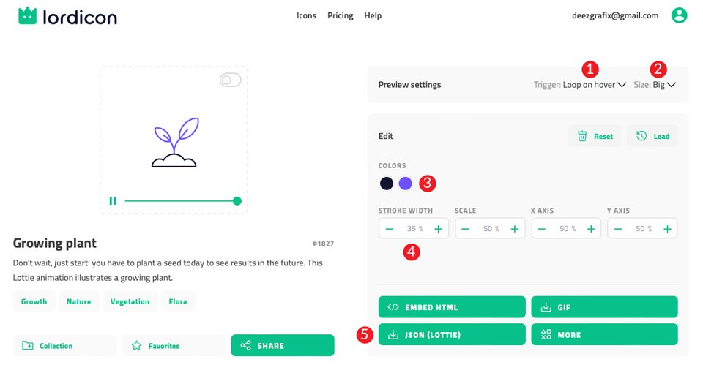Add icon to Collection
703x373 pixels.
[64, 345]
